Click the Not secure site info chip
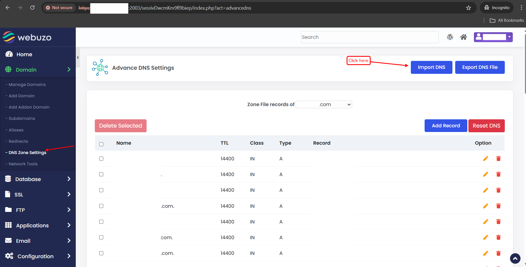Image resolution: width=526 pixels, height=267 pixels. point(59,8)
